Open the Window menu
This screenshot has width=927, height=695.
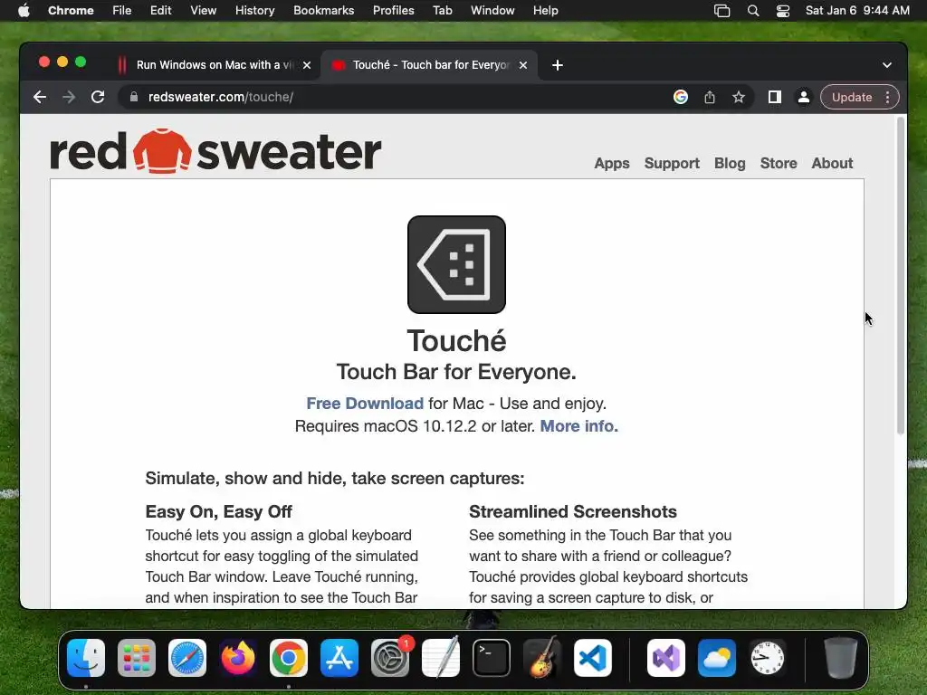click(492, 11)
